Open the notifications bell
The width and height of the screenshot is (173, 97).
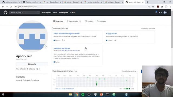(x=156, y=12)
